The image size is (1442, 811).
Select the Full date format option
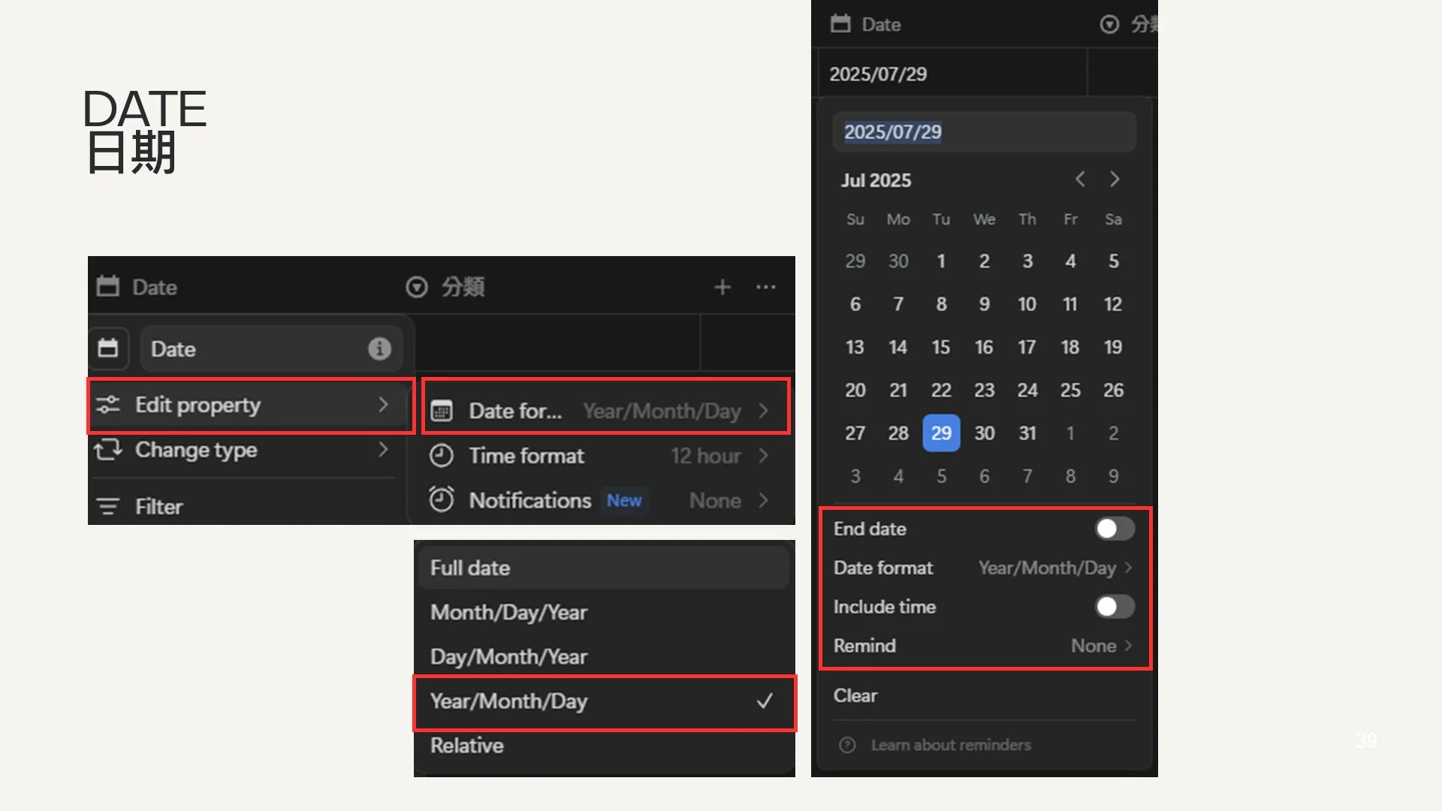[470, 568]
